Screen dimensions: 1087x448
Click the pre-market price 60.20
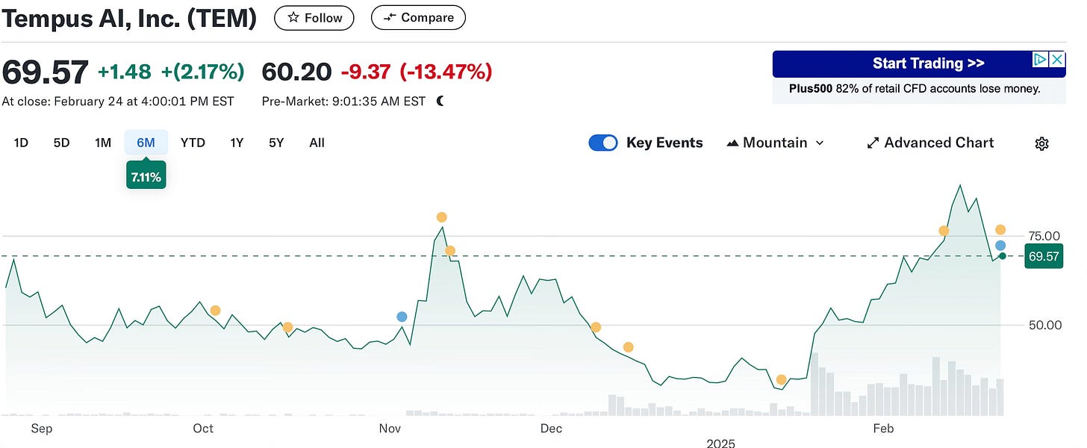(x=296, y=72)
